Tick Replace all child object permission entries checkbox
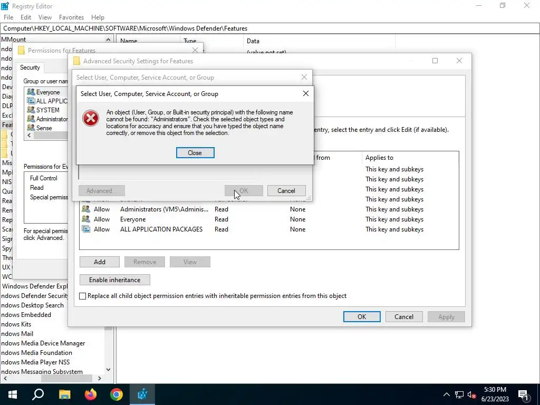Screen dimensions: 540x405 click(83, 296)
